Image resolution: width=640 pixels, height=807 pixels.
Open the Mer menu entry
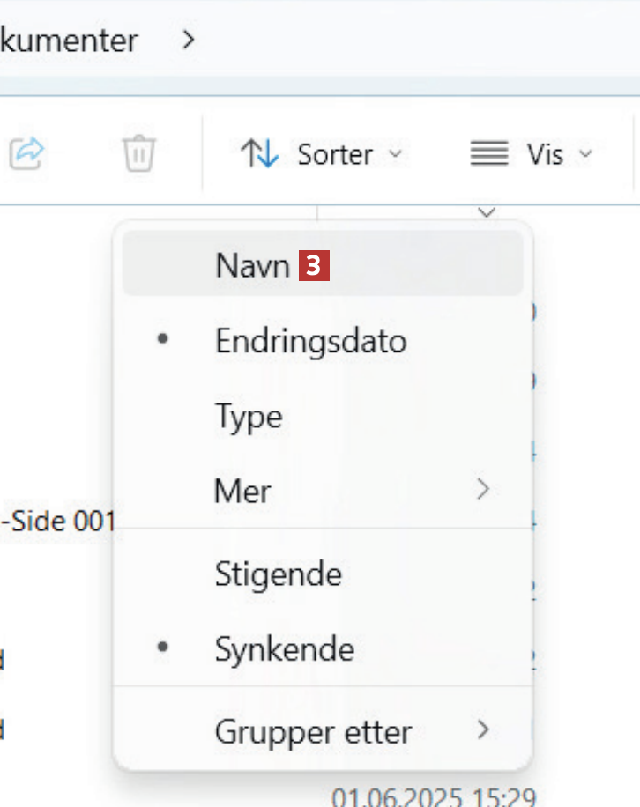[242, 490]
